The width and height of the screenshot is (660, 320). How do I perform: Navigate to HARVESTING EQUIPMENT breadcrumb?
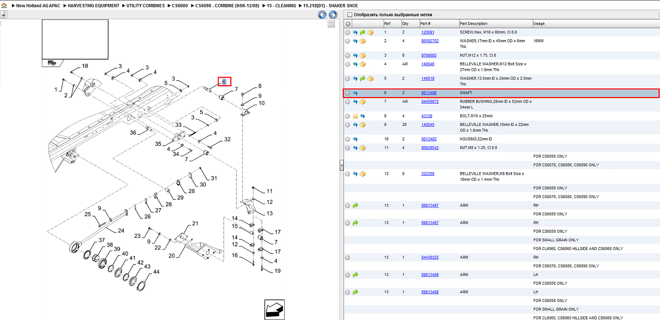(94, 6)
